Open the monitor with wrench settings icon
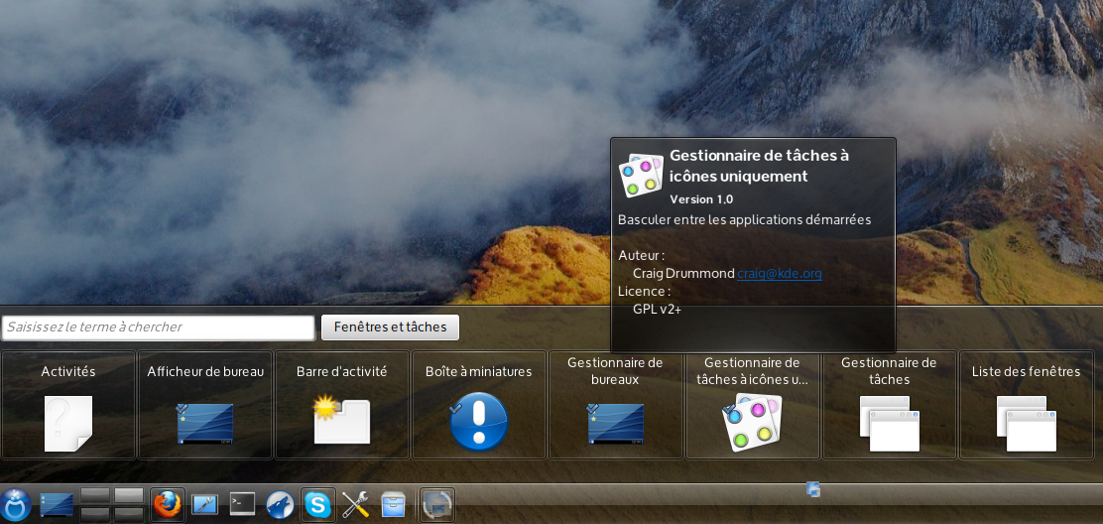Viewport: 1103px width, 524px height. 204,504
